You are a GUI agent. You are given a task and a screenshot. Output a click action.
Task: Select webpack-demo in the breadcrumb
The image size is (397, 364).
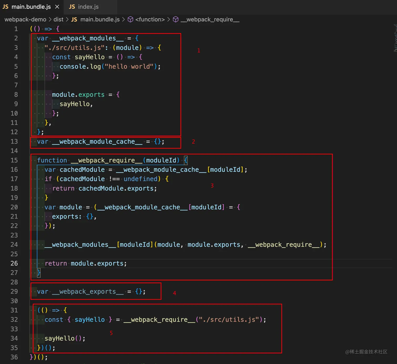[x=25, y=19]
